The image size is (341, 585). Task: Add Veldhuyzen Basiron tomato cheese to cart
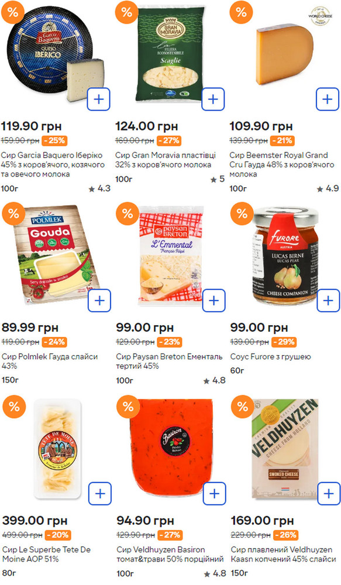click(x=215, y=494)
